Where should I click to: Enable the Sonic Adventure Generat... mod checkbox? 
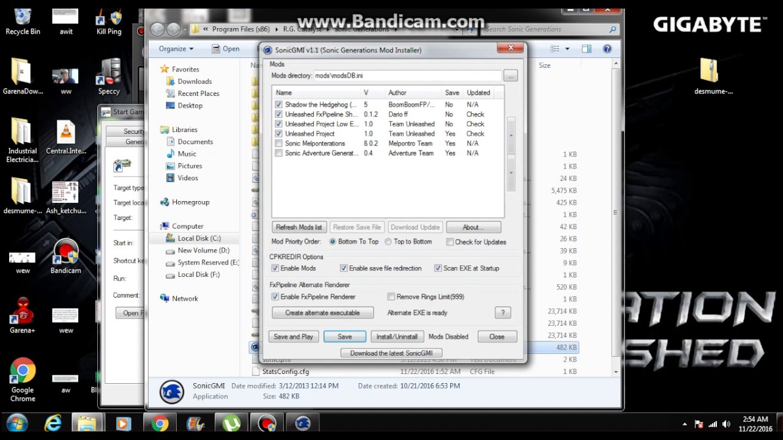coord(279,153)
